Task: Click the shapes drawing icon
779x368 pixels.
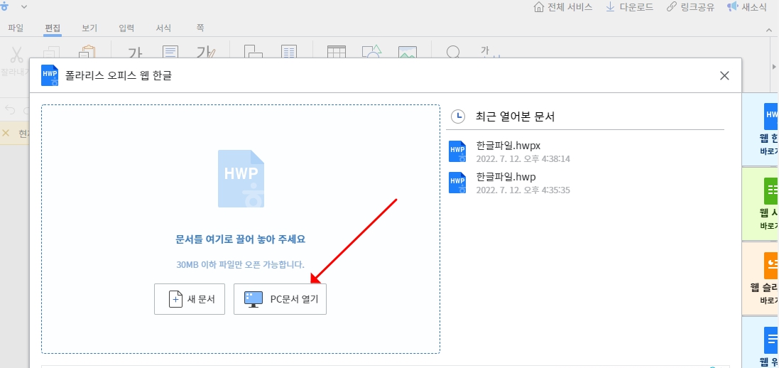Action: point(371,53)
